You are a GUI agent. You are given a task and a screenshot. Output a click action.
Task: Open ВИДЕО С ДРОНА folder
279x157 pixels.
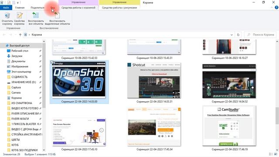point(25,129)
